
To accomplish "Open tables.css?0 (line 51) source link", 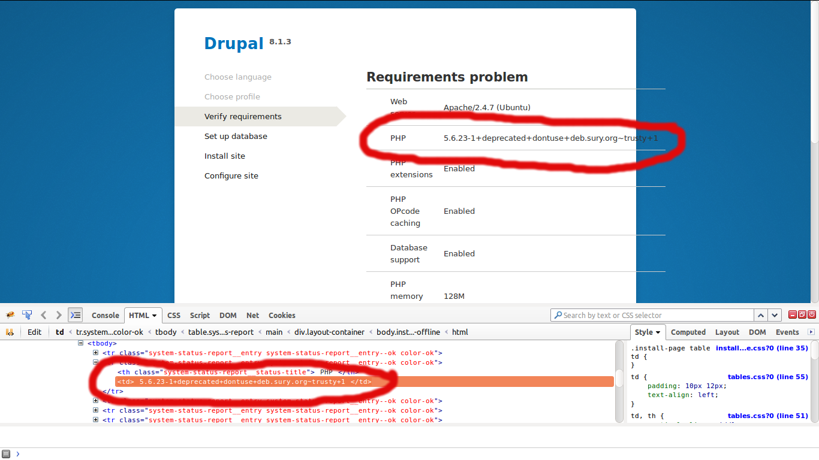I will coord(768,416).
